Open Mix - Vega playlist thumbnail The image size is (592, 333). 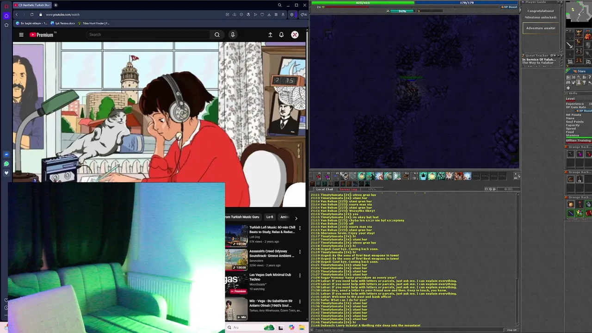[x=237, y=309]
